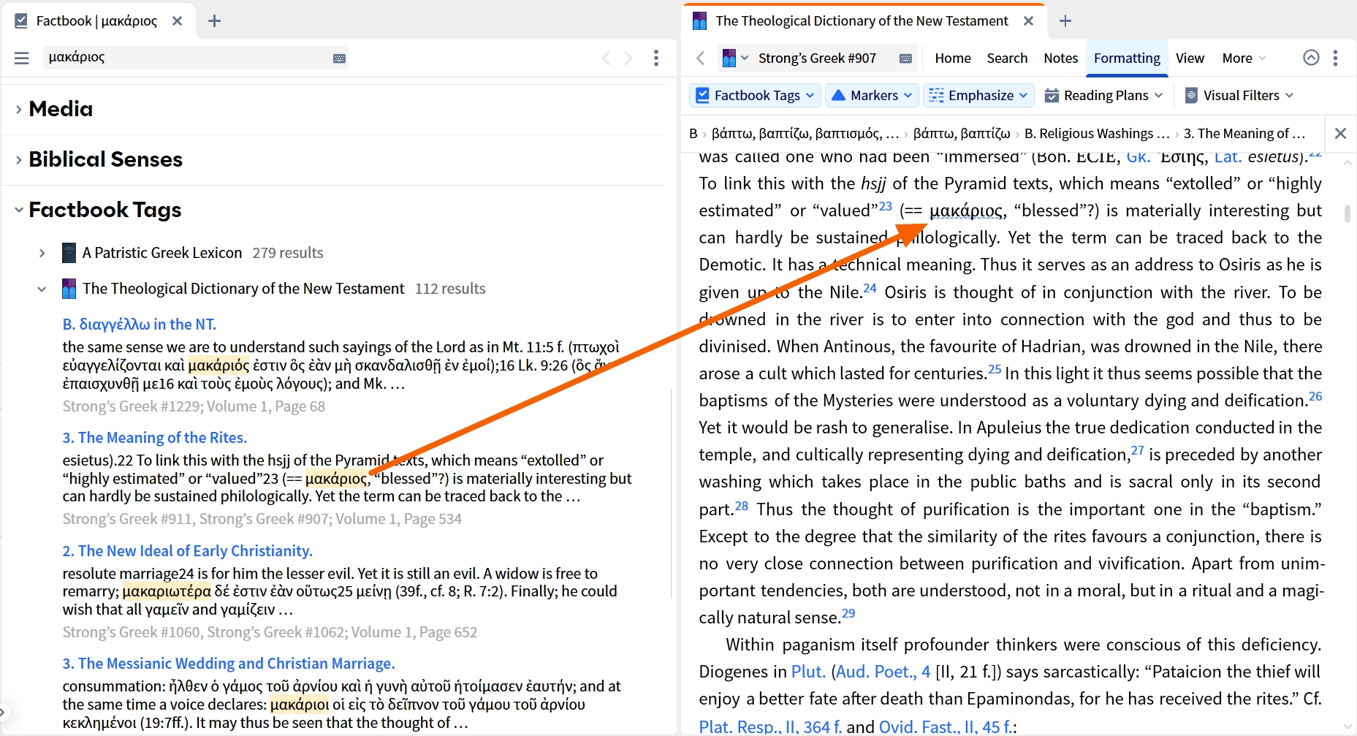Click the Theological Dictionary book icon in Factbook Tags
The image size is (1357, 736).
pos(69,289)
